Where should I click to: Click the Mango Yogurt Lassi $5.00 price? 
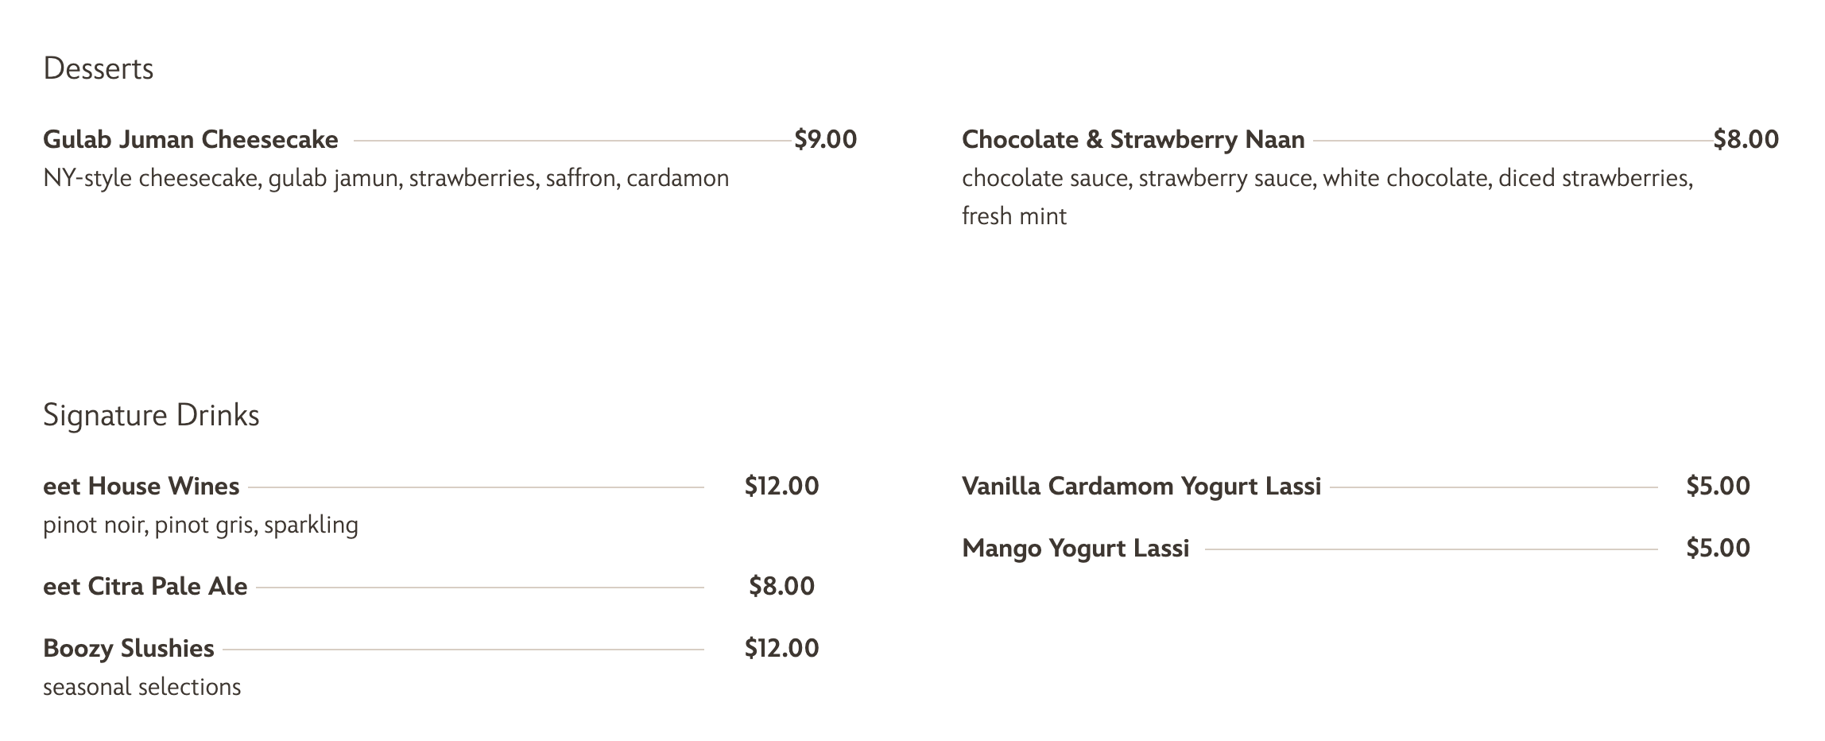tap(1718, 549)
